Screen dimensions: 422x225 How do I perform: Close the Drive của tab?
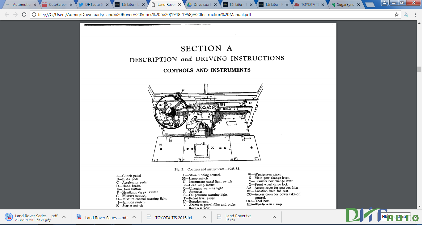pyautogui.click(x=215, y=5)
